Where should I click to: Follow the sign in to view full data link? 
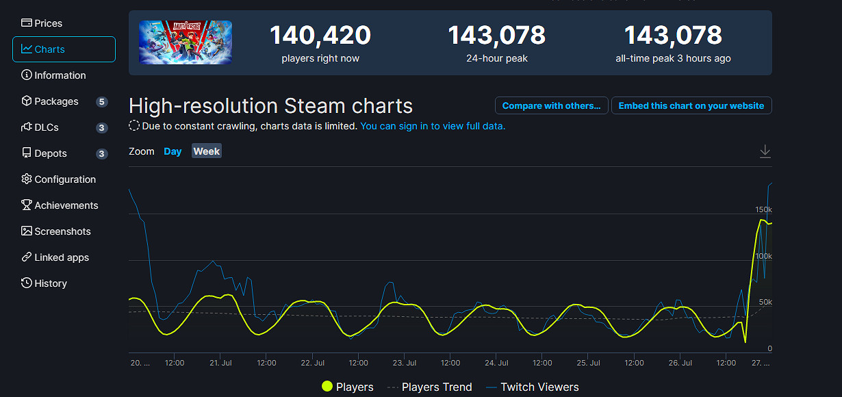(x=433, y=126)
